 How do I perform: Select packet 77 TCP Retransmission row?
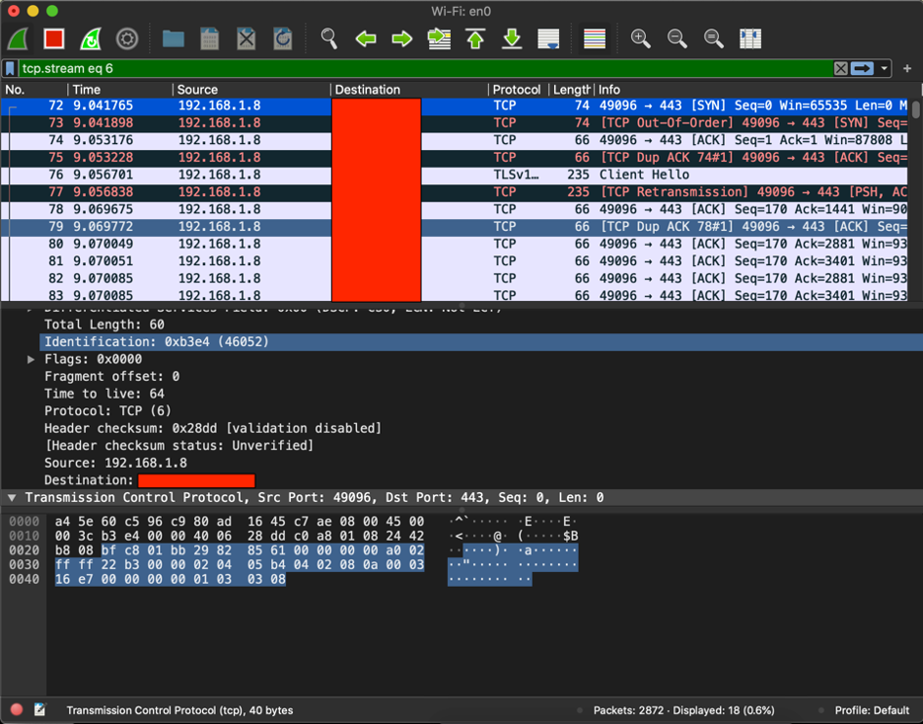coord(455,192)
